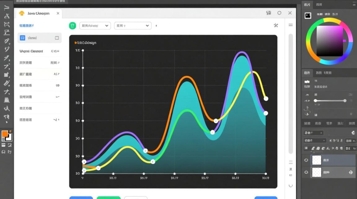This screenshot has width=357, height=199.
Task: Click the two-line menu icon above the scrollbar
Action: 291,25
